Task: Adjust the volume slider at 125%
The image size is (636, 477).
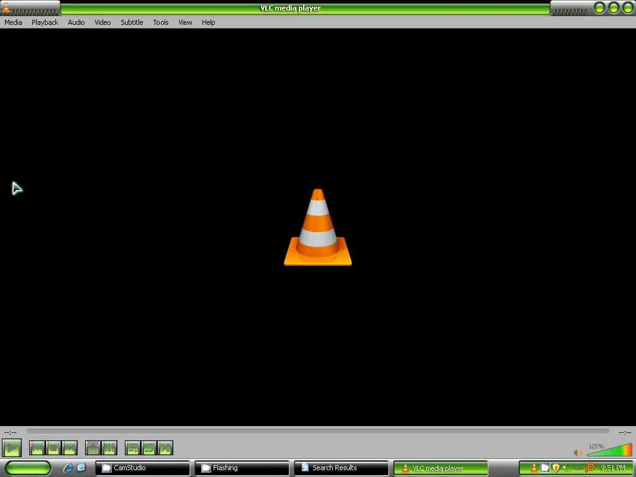Action: [610, 450]
